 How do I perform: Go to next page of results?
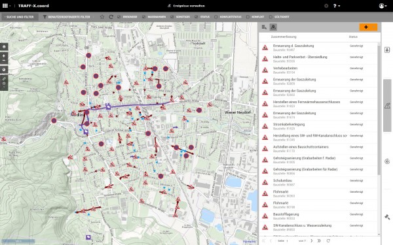[312, 240]
